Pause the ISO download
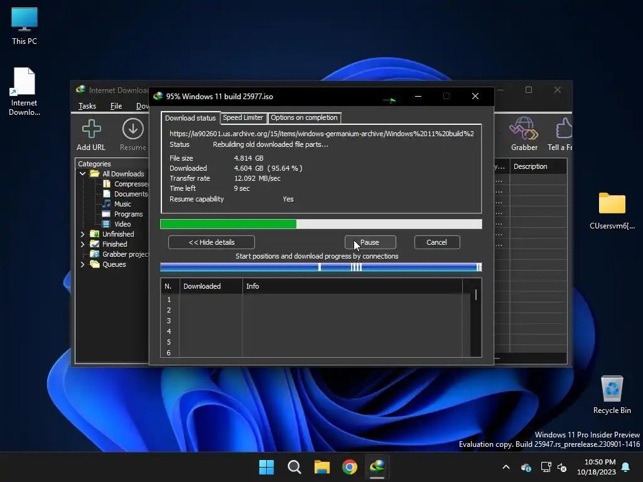 pyautogui.click(x=370, y=242)
